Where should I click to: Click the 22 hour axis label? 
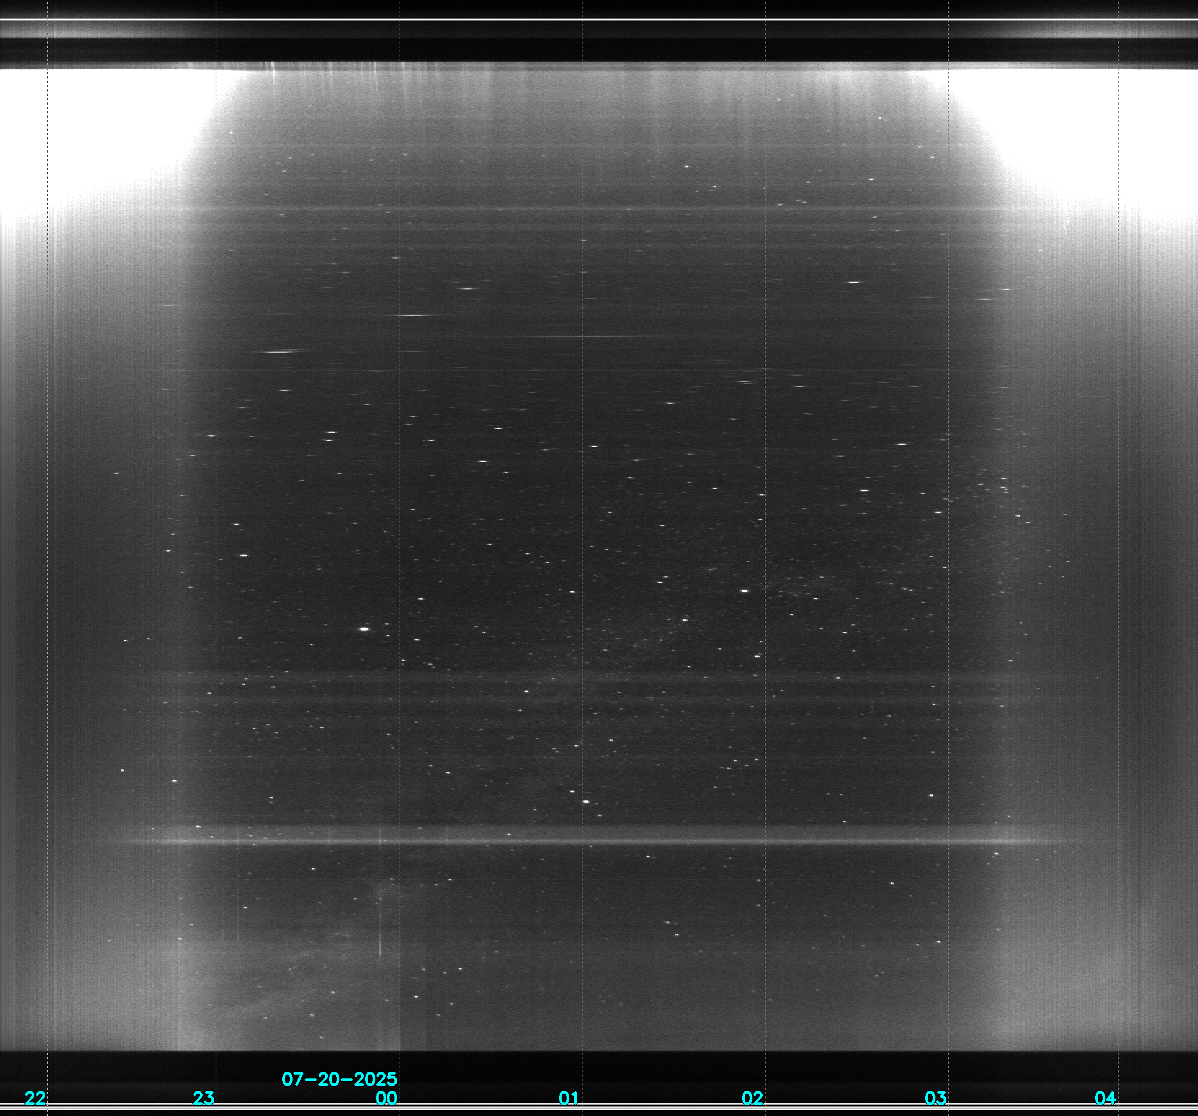[x=35, y=1098]
